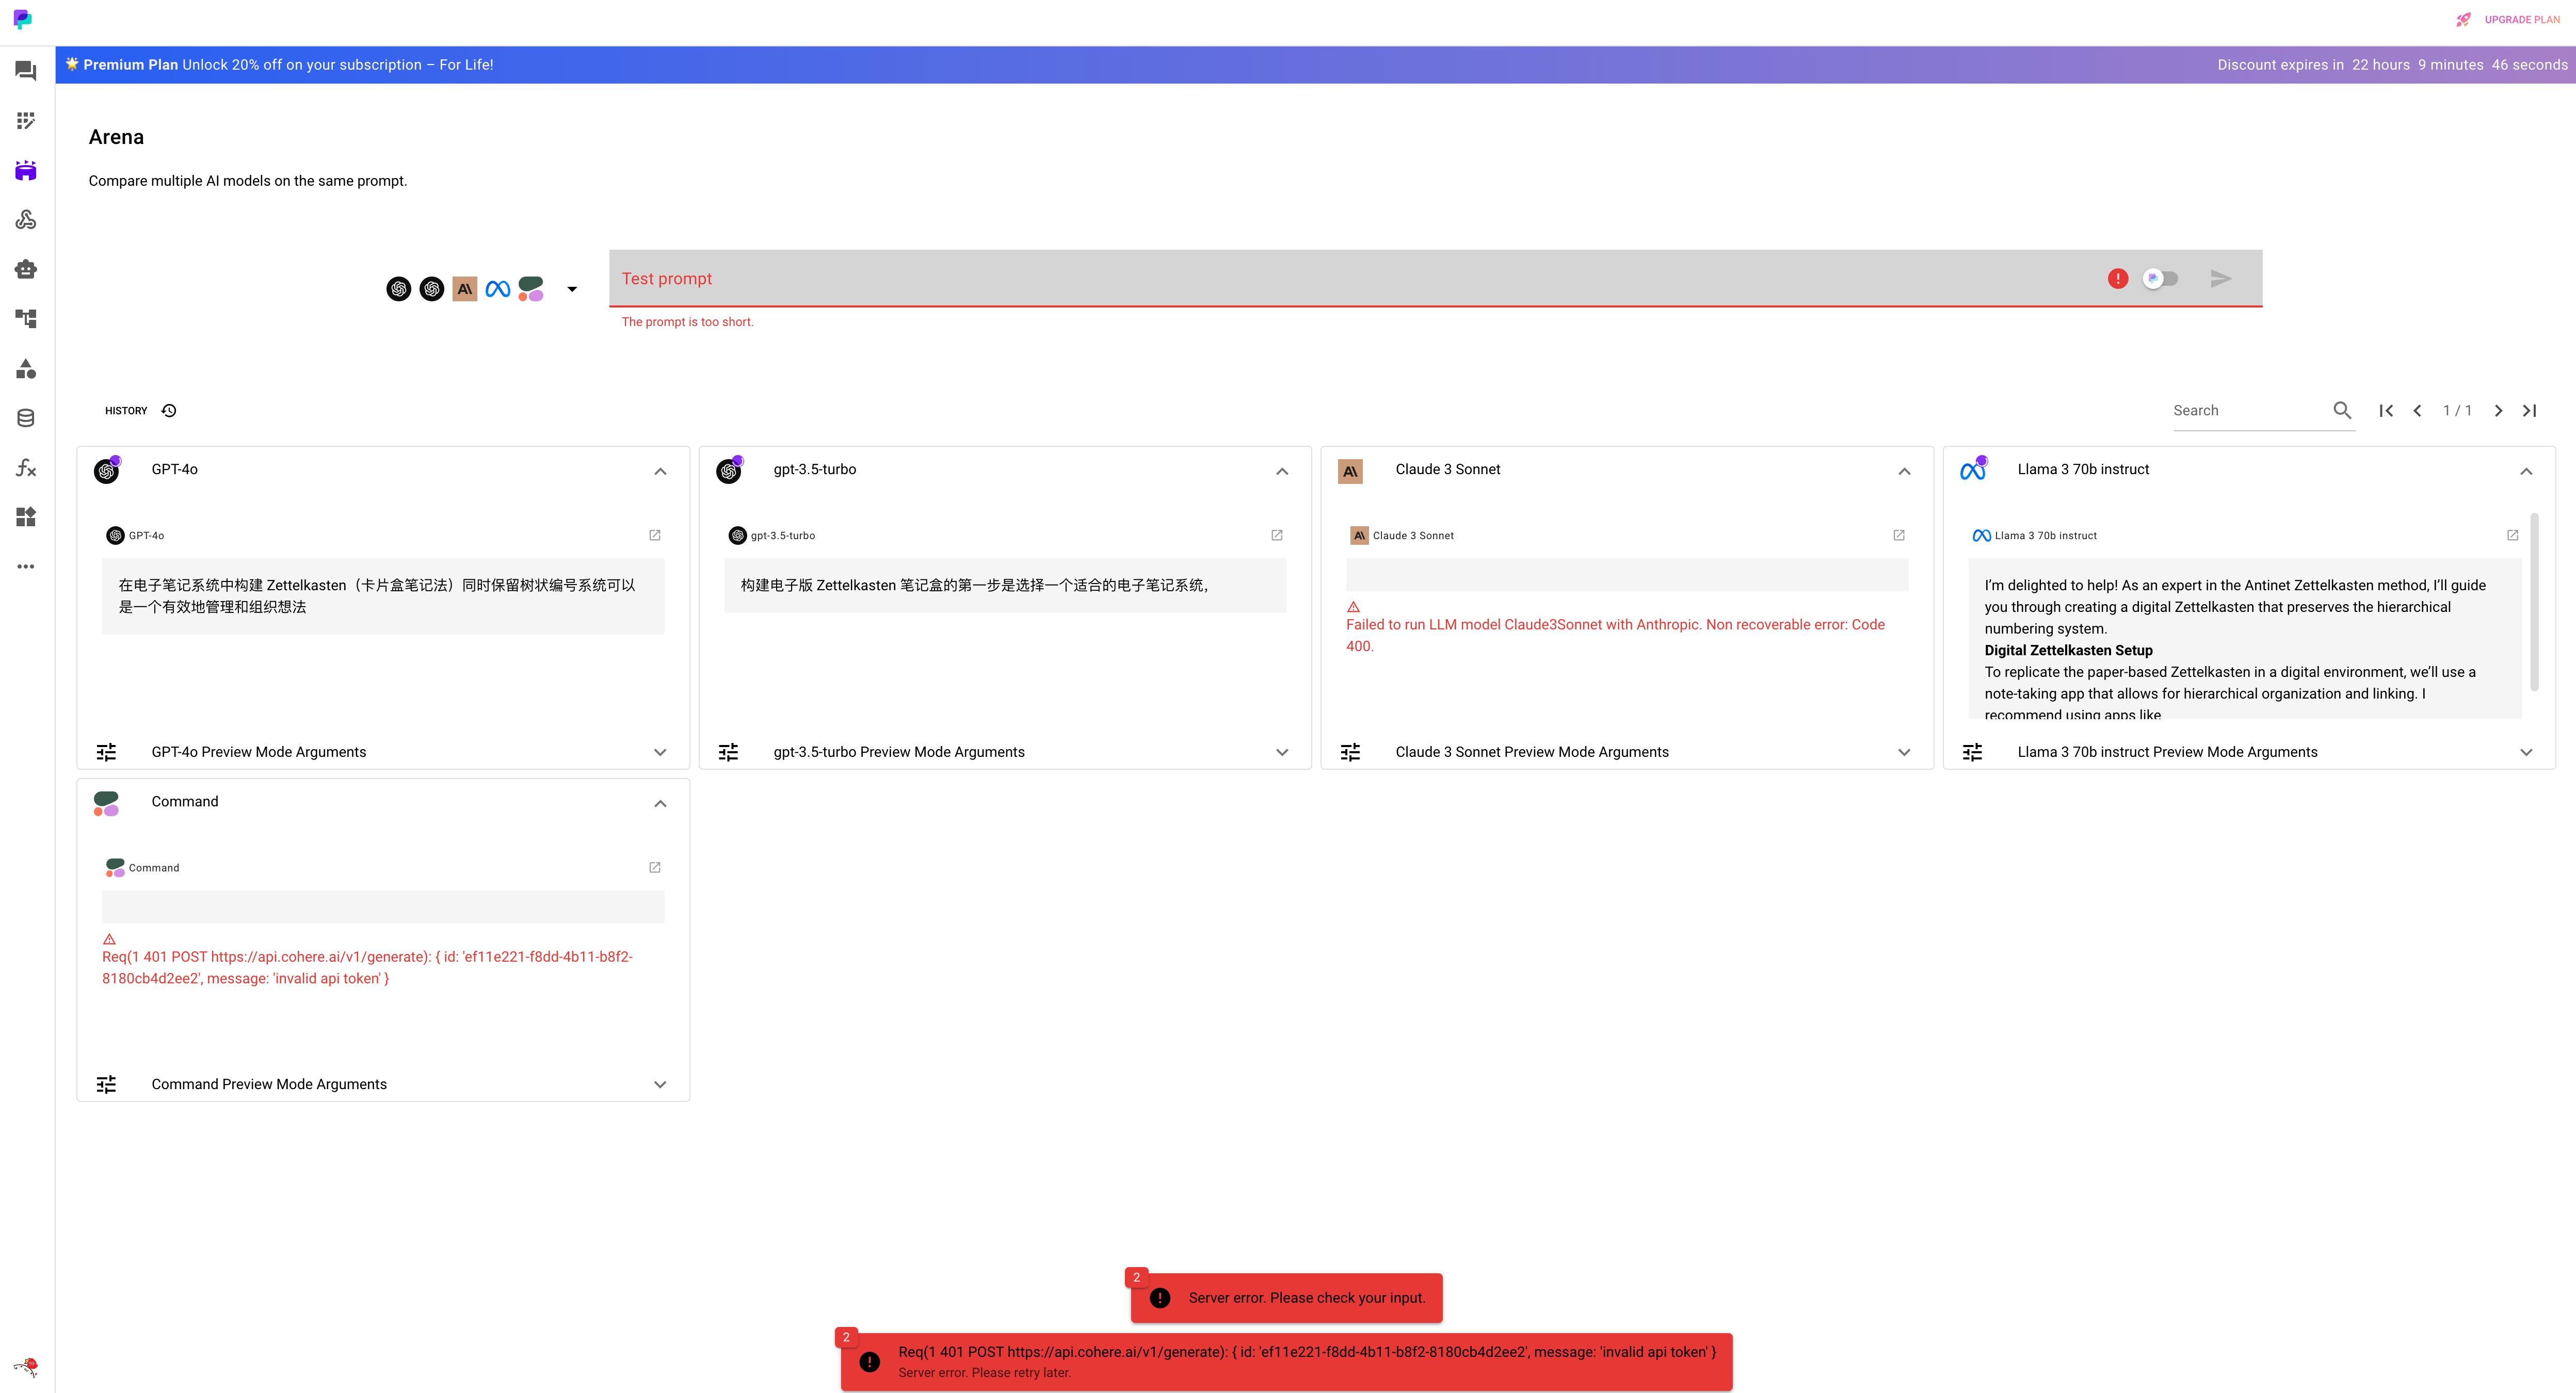
Task: Open the chat icon in the sidebar
Action: click(26, 71)
